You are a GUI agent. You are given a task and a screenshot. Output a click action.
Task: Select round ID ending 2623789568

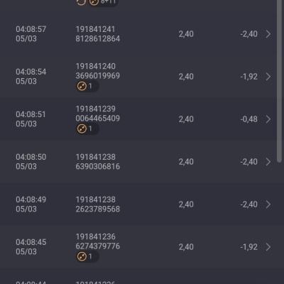98,204
